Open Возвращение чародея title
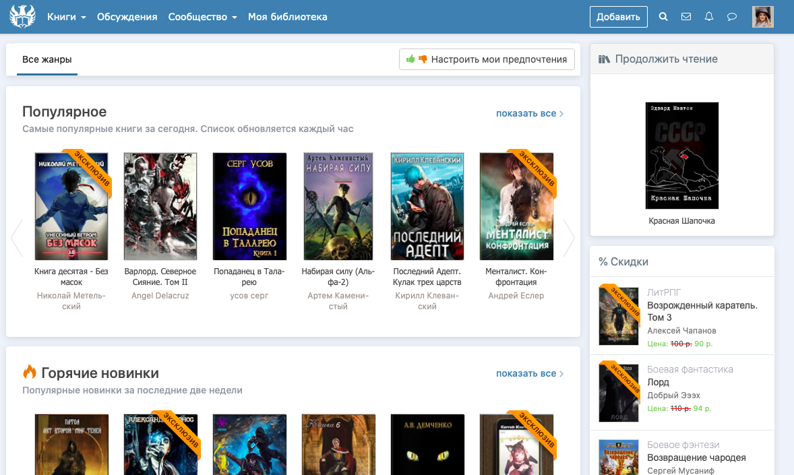 tap(696, 457)
